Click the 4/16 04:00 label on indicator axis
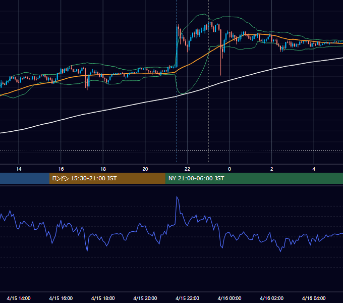 pyautogui.click(x=314, y=298)
